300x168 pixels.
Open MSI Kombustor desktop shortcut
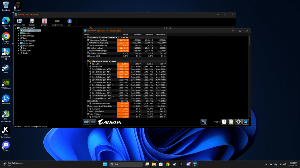pyautogui.click(x=6, y=132)
